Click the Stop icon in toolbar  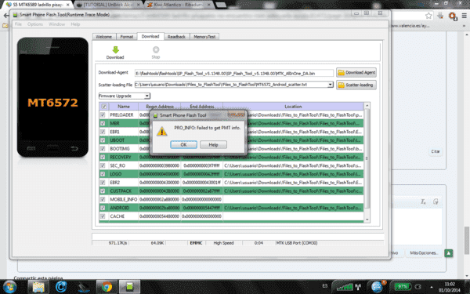156,49
